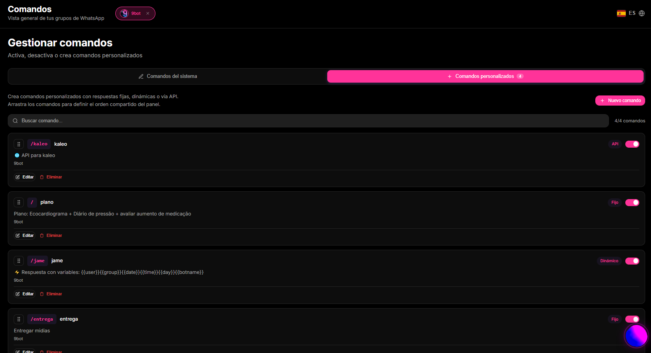The width and height of the screenshot is (651, 353).
Task: Click the Gestionar comandos heading
Action: (x=60, y=43)
